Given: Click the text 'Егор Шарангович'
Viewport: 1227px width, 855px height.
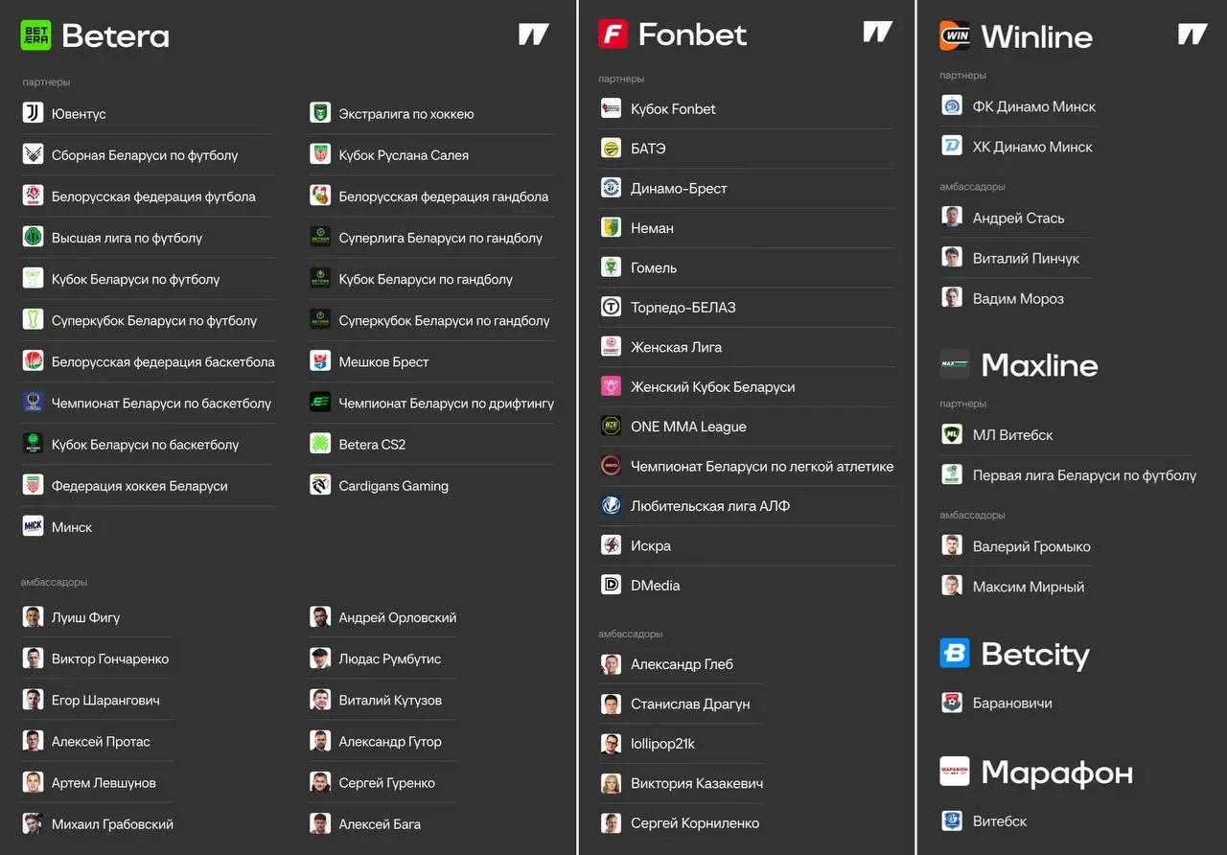Looking at the screenshot, I should [105, 700].
